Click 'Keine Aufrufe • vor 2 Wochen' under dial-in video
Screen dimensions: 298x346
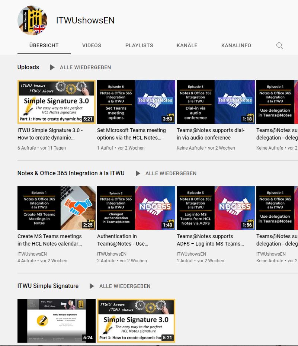pyautogui.click(x=206, y=148)
